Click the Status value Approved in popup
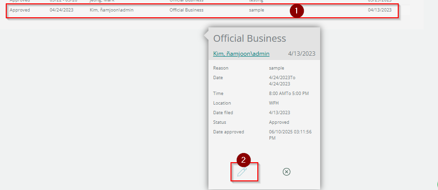The image size is (438, 190). pos(279,122)
